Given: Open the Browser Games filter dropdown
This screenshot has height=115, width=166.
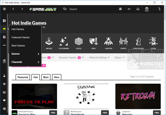Looking at the screenshot, I should coord(72,58).
